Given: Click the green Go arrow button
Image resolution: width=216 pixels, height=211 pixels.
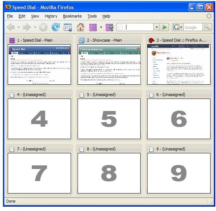Looking at the screenshot, I should point(164,27).
